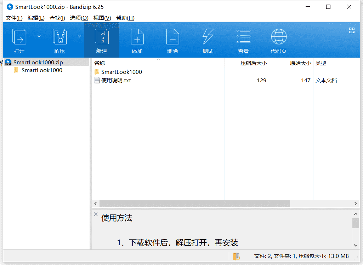Click the Add (添加) file icon
This screenshot has width=363, height=265.
137,37
